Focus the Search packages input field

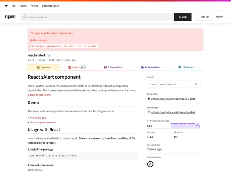point(97,17)
